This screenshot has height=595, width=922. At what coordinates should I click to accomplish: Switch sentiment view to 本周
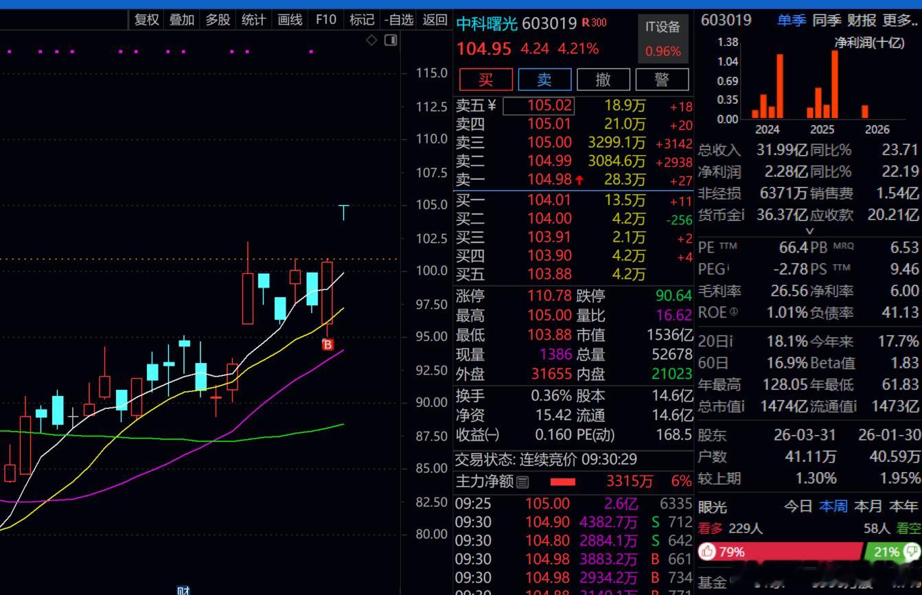833,506
